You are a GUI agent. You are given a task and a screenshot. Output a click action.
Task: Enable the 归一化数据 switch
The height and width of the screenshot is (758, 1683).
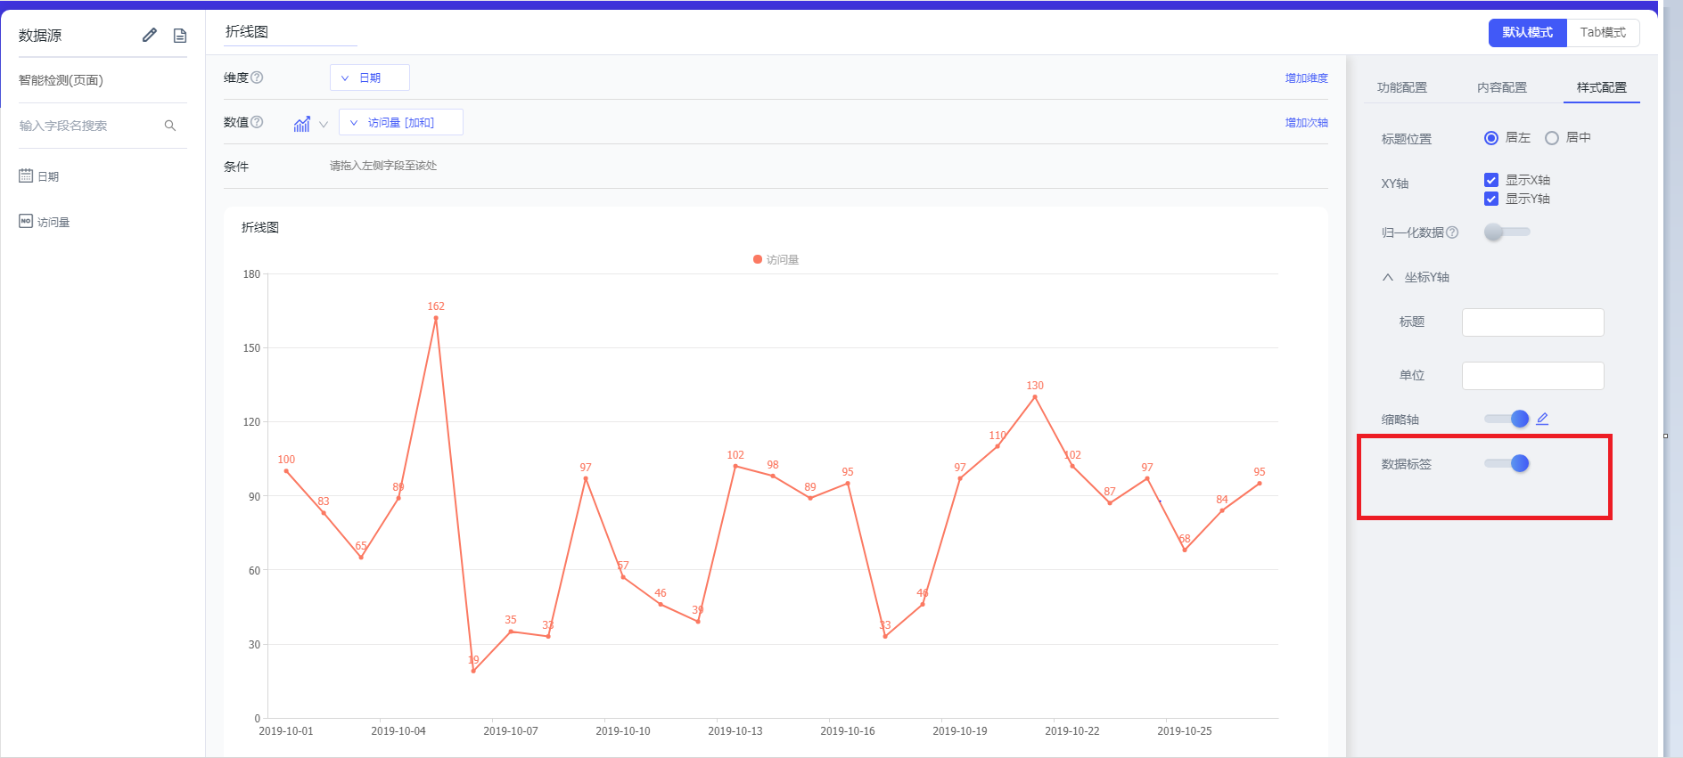tap(1506, 232)
